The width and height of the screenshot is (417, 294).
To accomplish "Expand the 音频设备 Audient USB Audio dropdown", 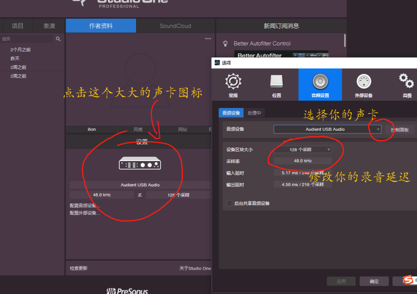I will coord(327,129).
